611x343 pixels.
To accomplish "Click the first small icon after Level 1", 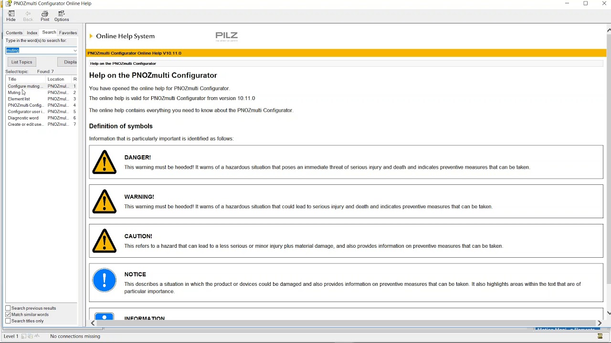I will (24, 336).
